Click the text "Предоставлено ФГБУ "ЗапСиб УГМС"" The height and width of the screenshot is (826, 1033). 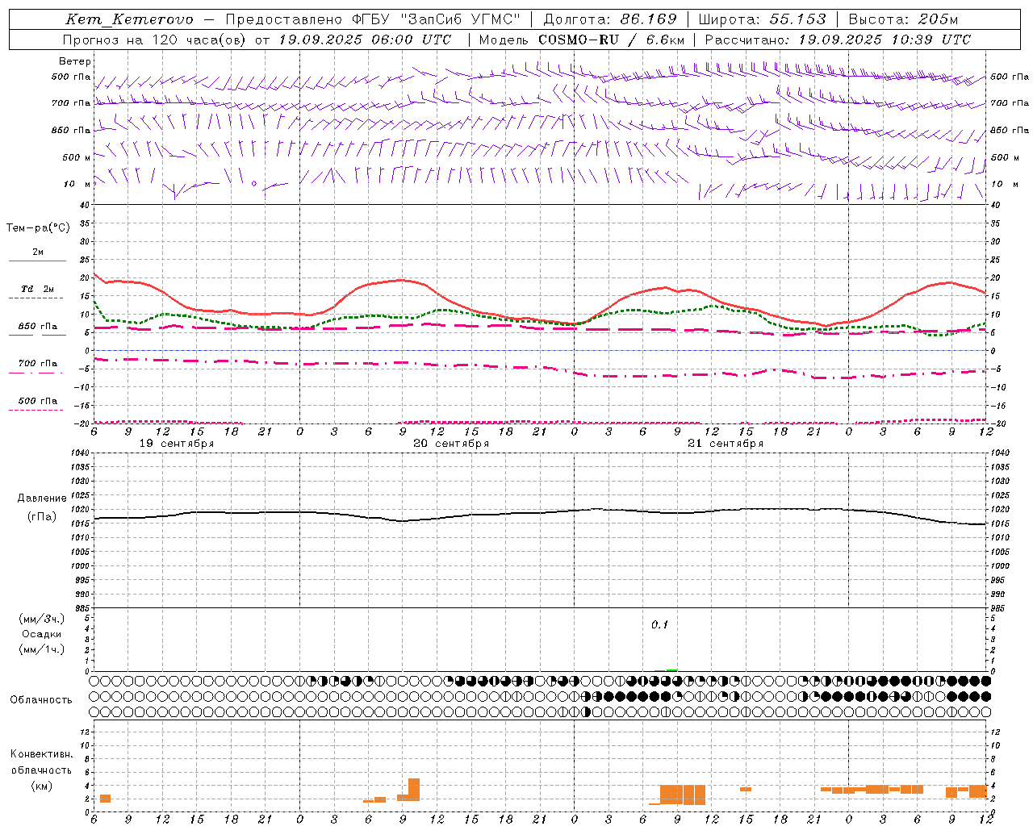[373, 19]
